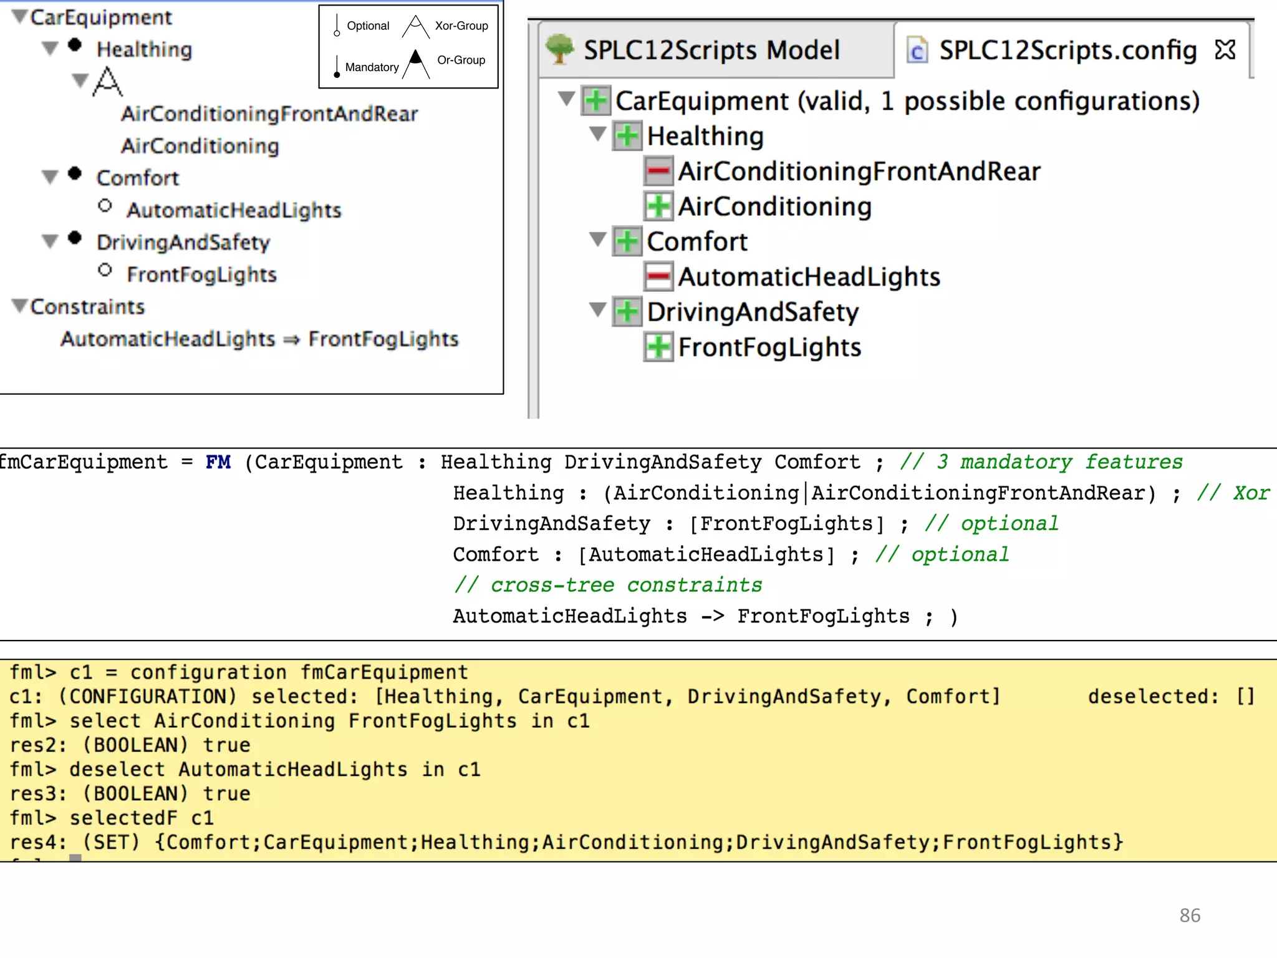Click slide page number 86
Screen dimensions: 1277x958
(1190, 915)
